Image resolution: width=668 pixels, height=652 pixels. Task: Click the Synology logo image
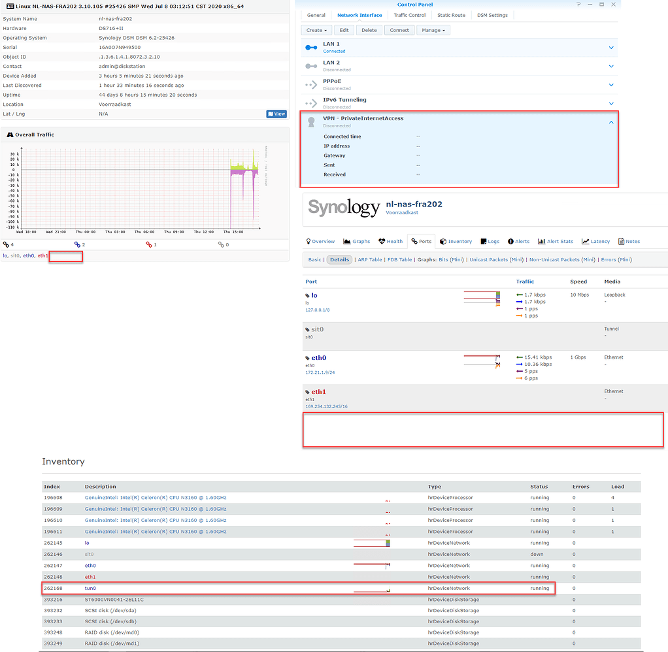[343, 207]
